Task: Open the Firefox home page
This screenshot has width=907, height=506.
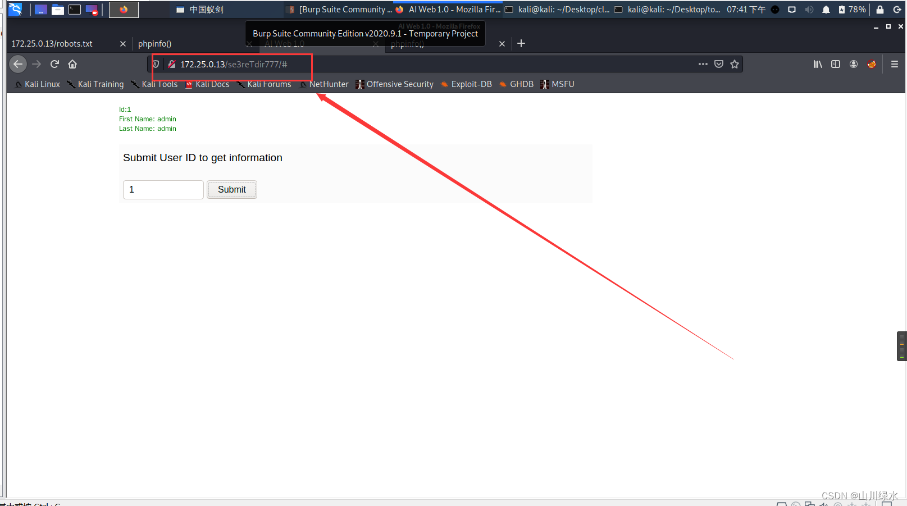Action: (x=72, y=64)
